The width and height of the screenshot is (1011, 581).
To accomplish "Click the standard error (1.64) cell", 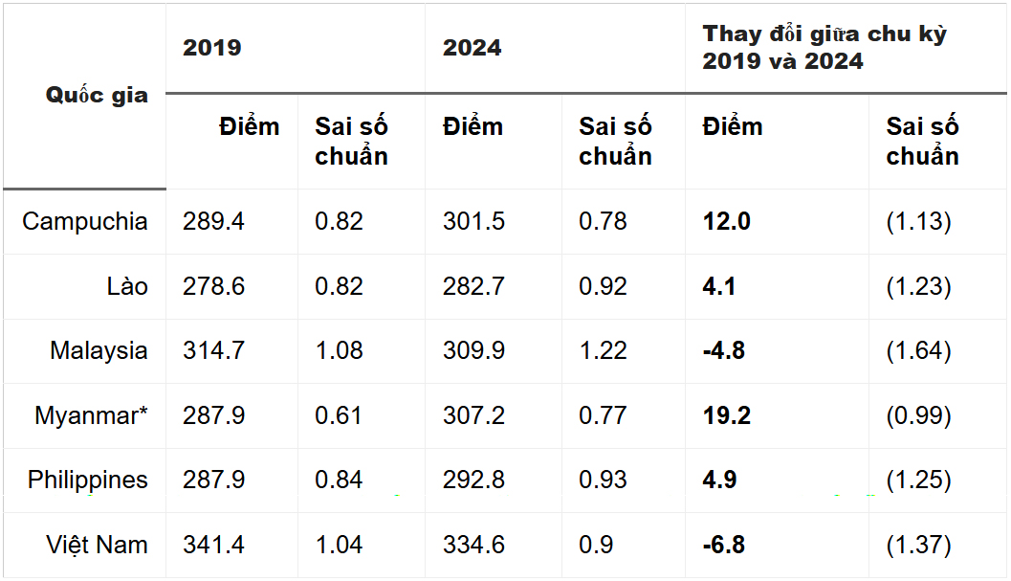I will [918, 351].
